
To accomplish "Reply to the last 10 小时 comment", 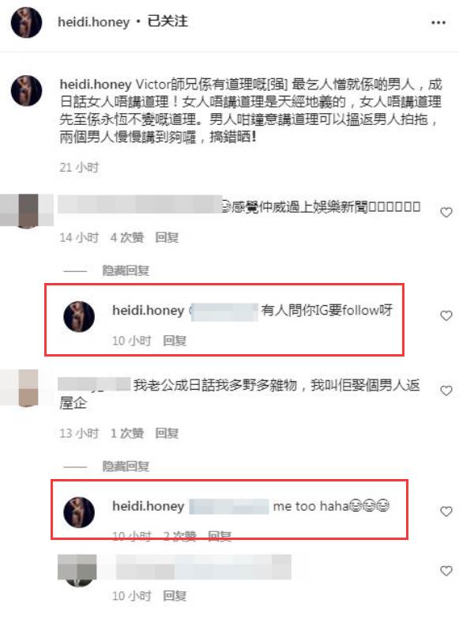I will (x=175, y=596).
